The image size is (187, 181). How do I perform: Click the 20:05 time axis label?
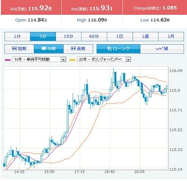(139, 172)
